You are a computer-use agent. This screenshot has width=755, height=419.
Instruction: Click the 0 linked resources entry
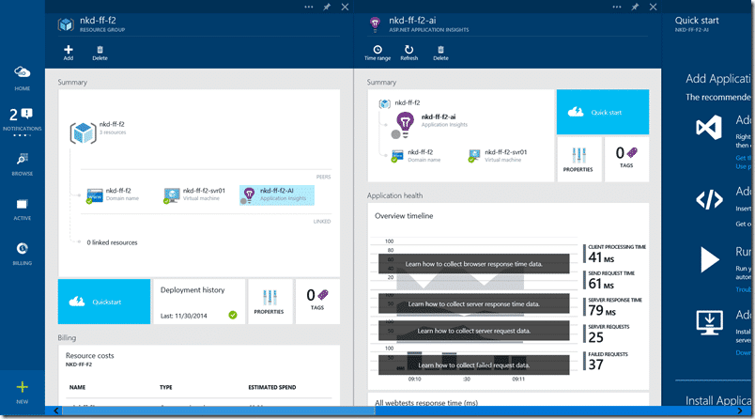[112, 242]
